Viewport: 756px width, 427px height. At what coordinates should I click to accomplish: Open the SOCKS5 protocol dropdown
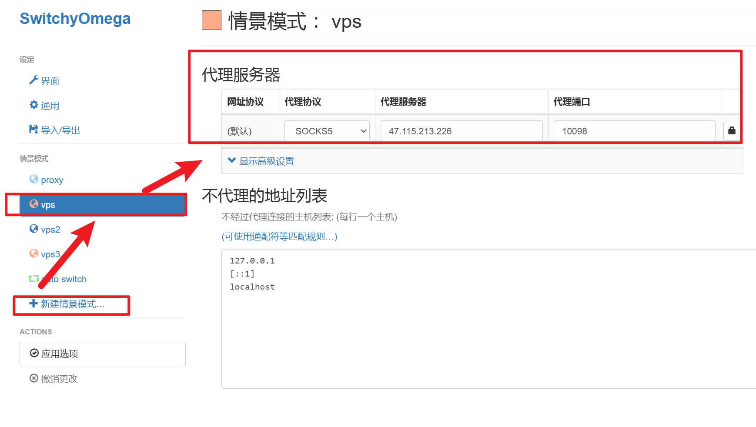pyautogui.click(x=327, y=131)
